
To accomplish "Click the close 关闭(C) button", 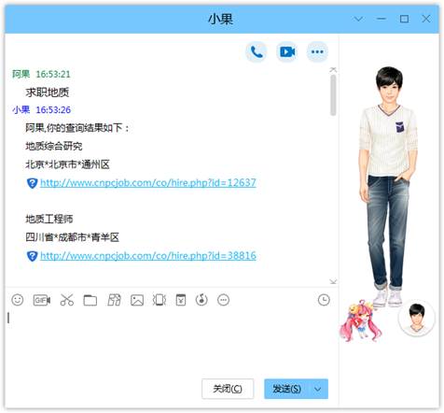I will (x=228, y=389).
